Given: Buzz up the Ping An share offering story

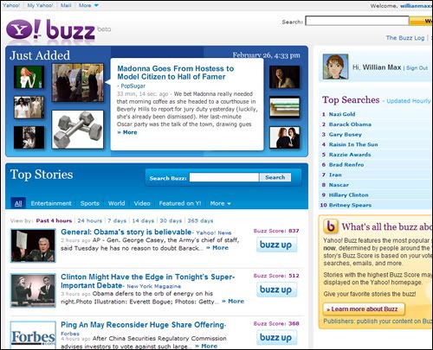Looking at the screenshot, I should tap(276, 337).
